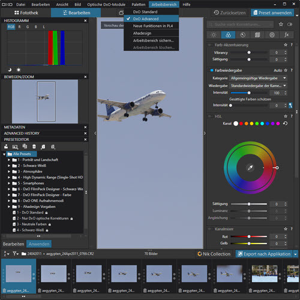
Task: Select the R histogram channel
Action: (x=19, y=27)
